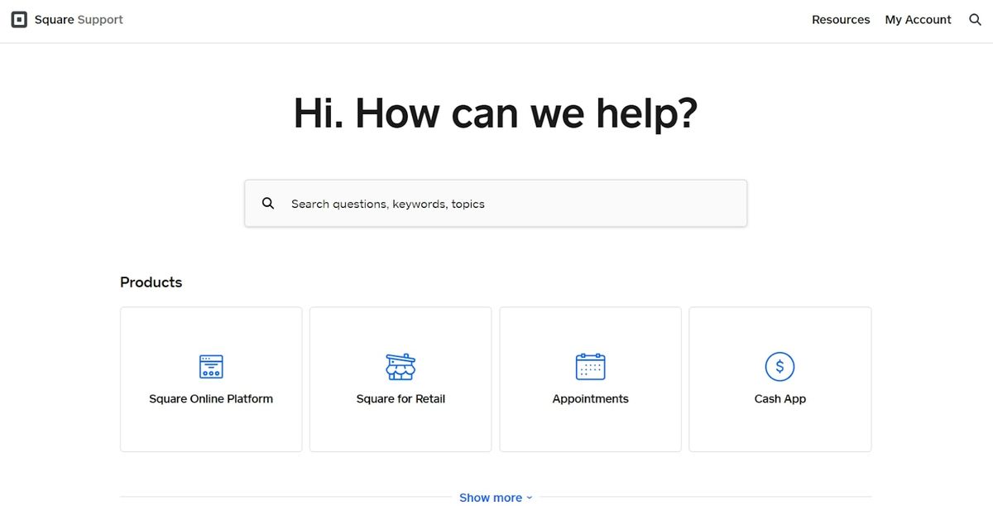This screenshot has height=516, width=993.
Task: Open the Cash App dollar icon
Action: (x=780, y=366)
